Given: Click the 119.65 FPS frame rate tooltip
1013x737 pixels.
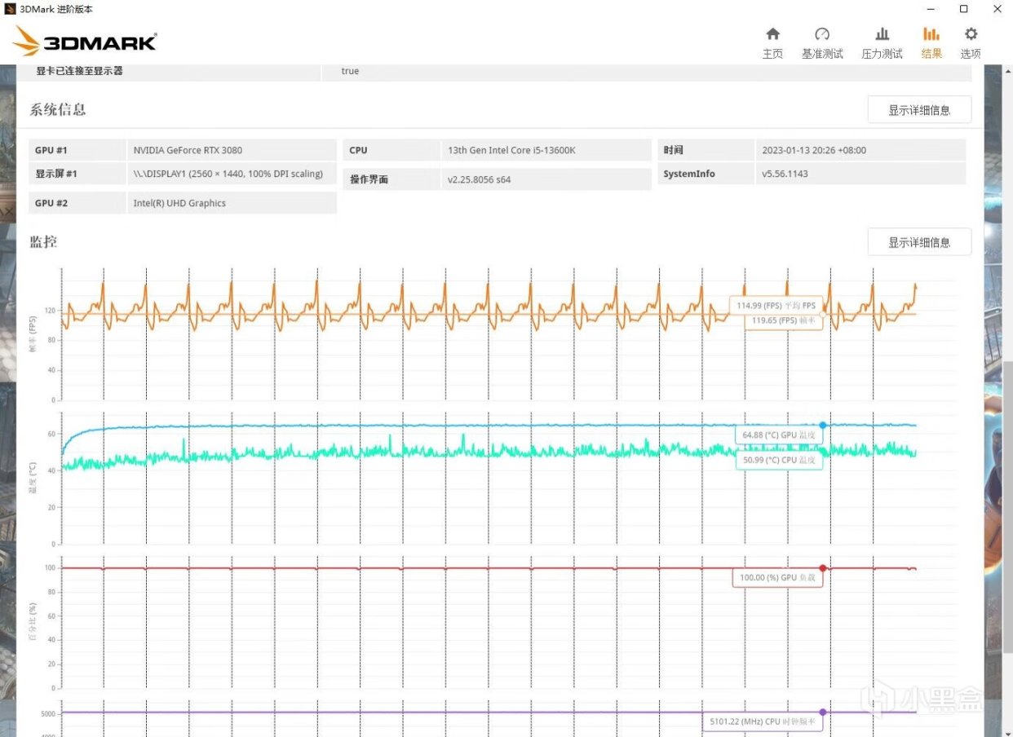Looking at the screenshot, I should 782,321.
